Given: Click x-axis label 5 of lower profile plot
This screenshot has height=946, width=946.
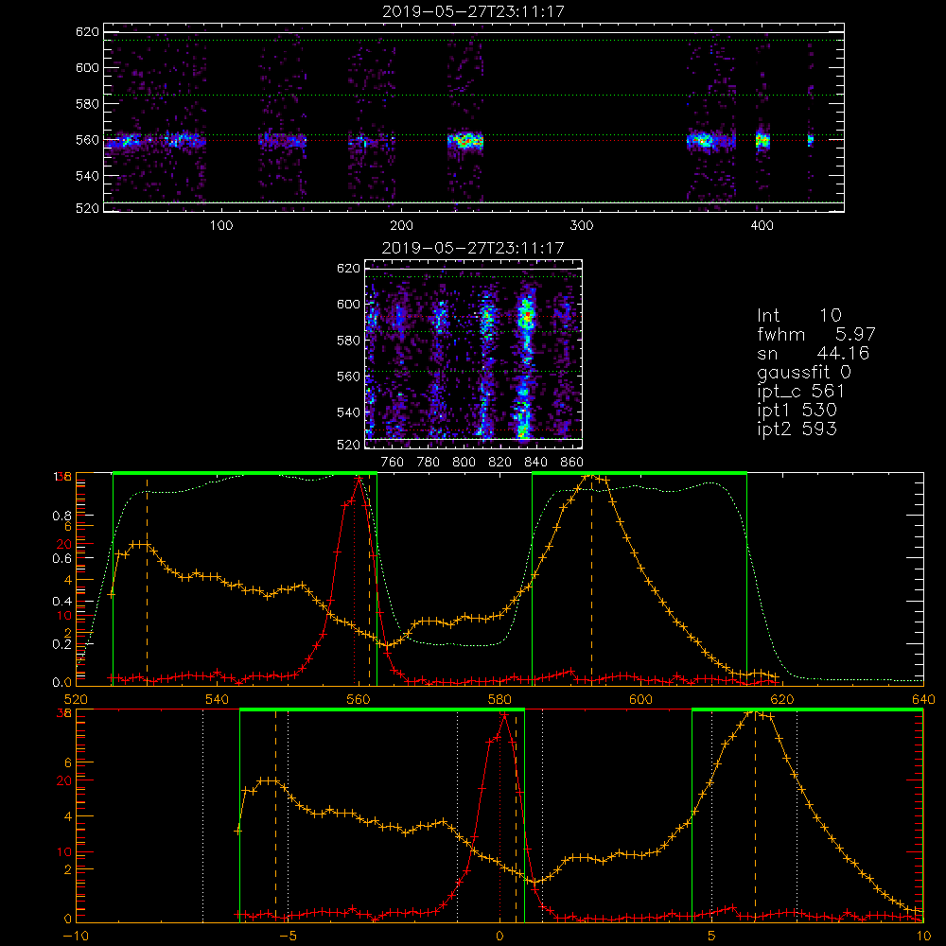Looking at the screenshot, I should (712, 936).
